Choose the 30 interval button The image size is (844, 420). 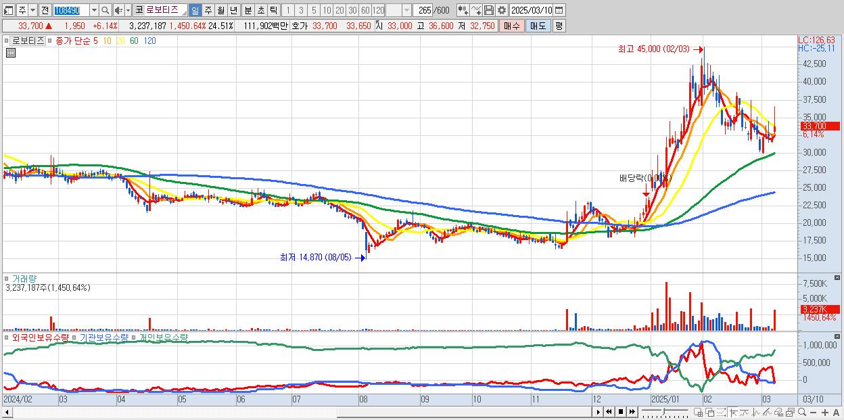click(x=352, y=10)
